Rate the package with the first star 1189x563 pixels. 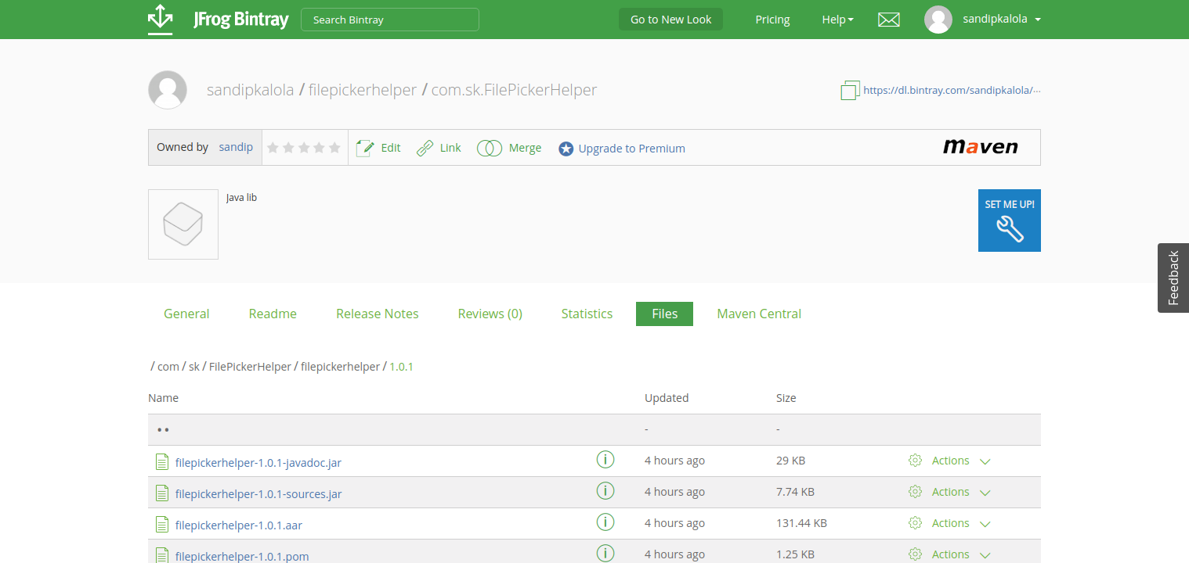point(273,146)
